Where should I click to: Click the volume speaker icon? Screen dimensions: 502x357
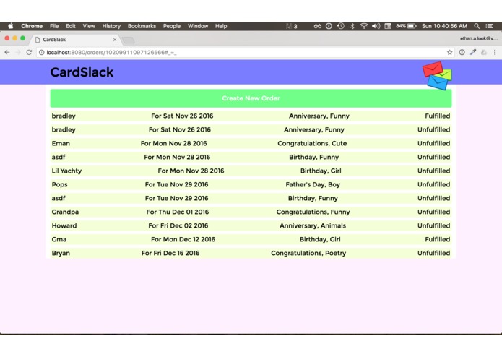(x=376, y=26)
